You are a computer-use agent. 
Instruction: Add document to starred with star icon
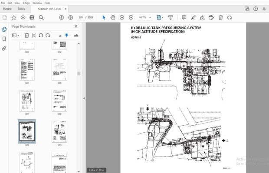(x=14, y=17)
